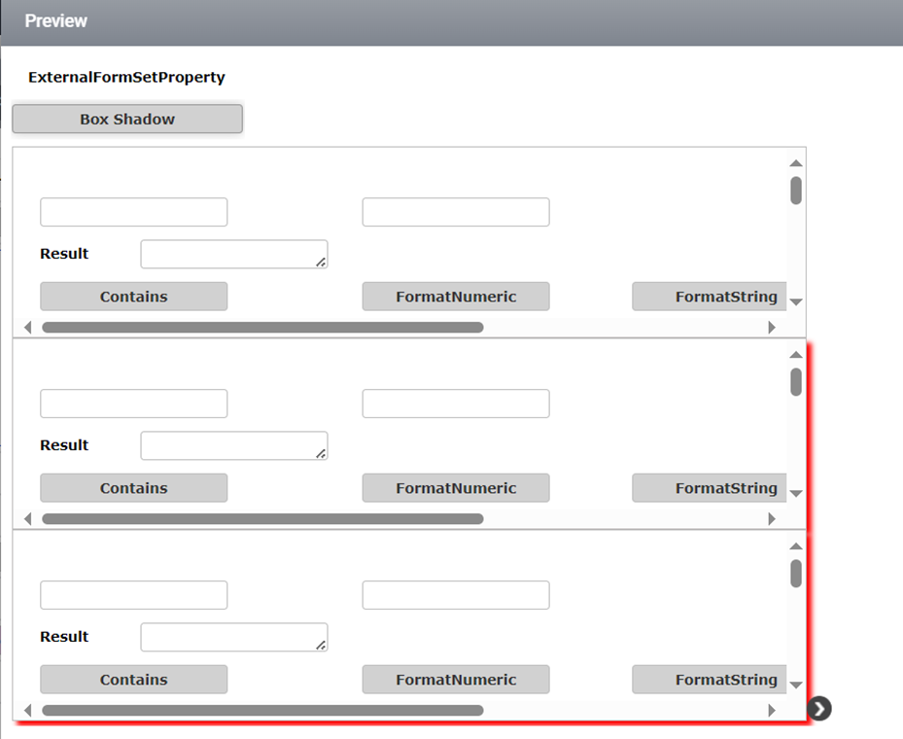Click right arrow of first panel's horizontal scrollbar
Image resolution: width=903 pixels, height=739 pixels.
tap(772, 327)
